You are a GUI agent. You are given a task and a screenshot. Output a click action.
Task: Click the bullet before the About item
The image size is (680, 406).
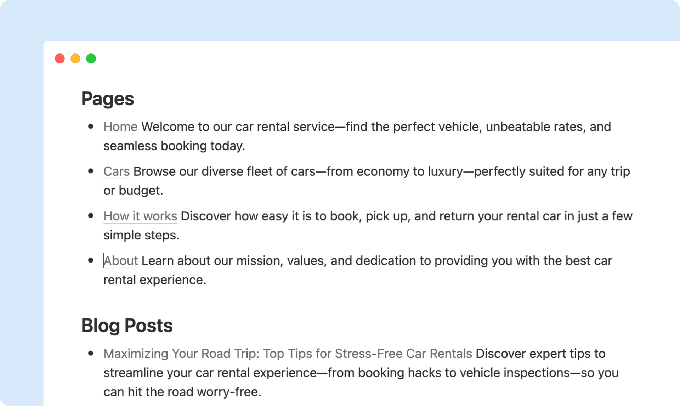(91, 260)
